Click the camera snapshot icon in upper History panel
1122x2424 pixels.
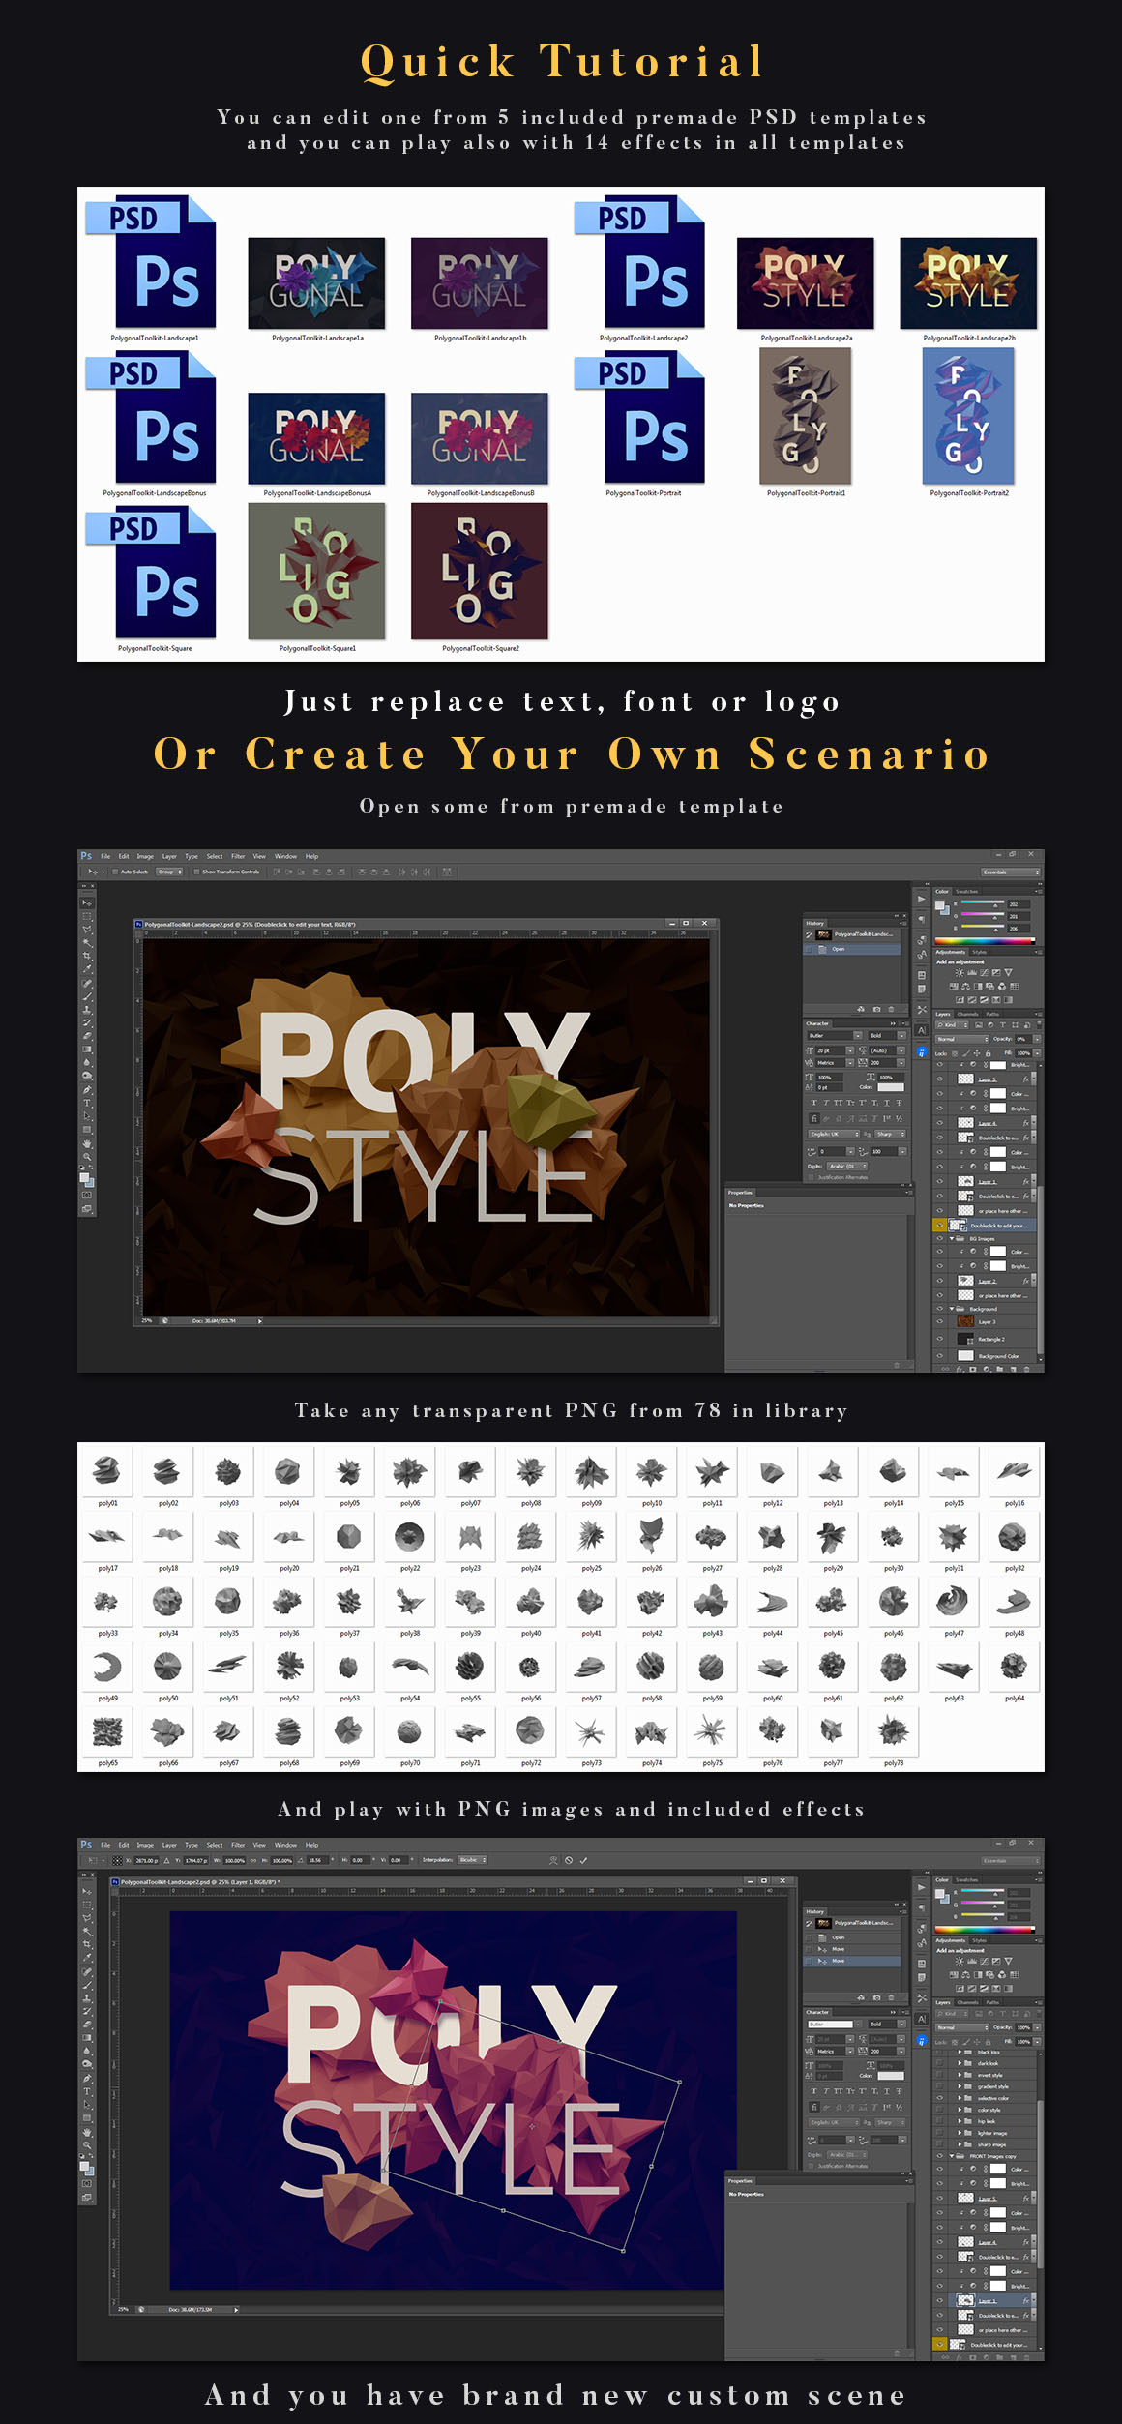(877, 1009)
